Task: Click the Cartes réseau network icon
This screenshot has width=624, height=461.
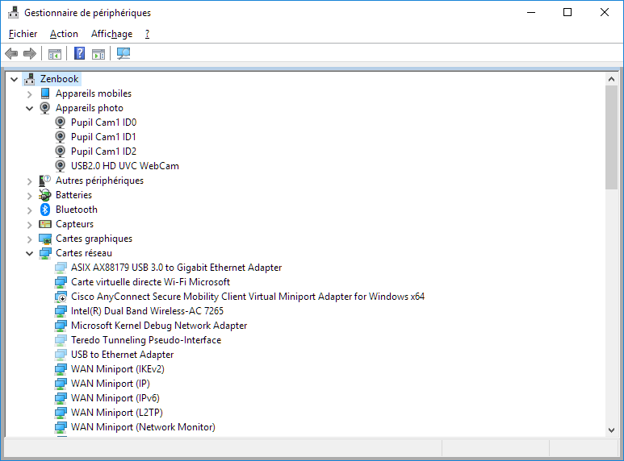Action: [x=45, y=253]
